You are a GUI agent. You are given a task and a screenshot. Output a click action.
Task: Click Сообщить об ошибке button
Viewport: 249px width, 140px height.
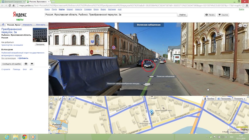(11, 64)
